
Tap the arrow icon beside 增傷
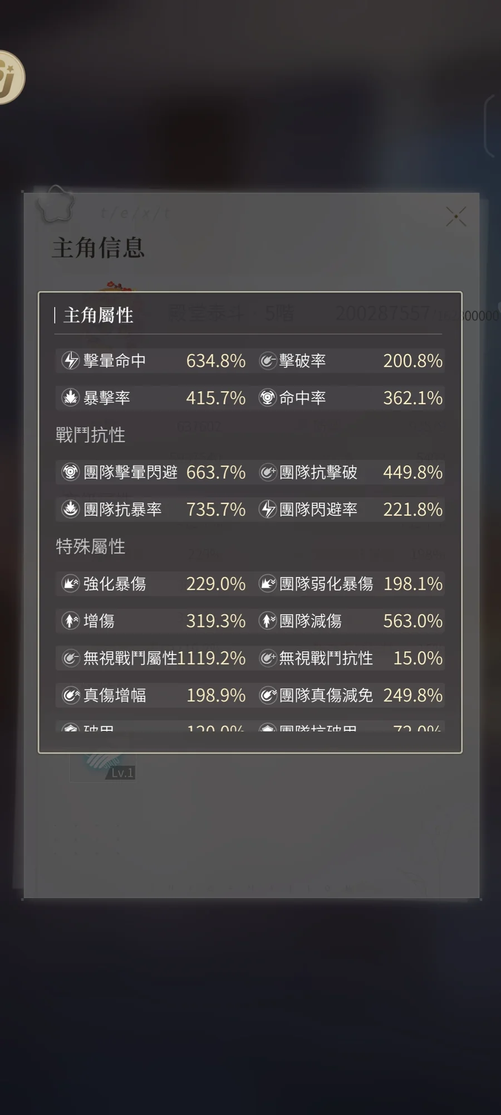pyautogui.click(x=71, y=620)
